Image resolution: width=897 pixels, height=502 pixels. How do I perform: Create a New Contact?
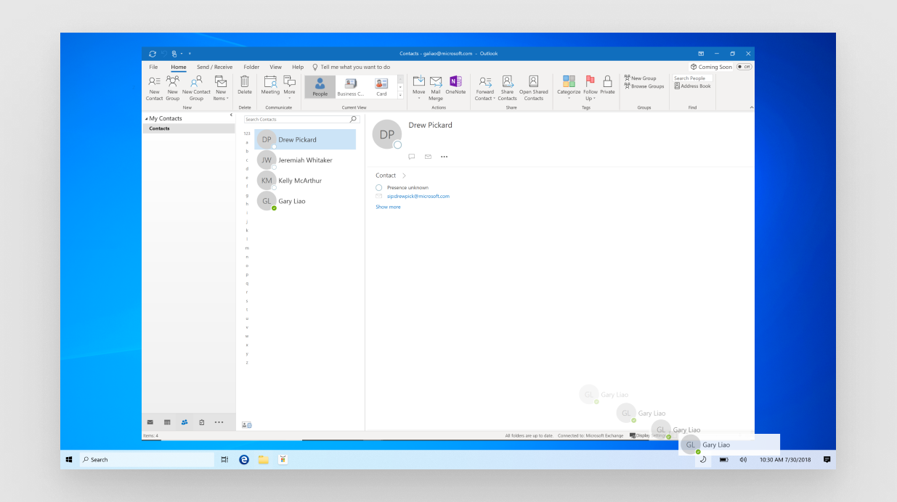tap(154, 88)
